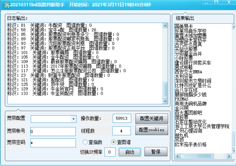Select 分级基金合并 in result list
Image resolution: width=236 pixels, height=166 pixels.
click(x=188, y=53)
